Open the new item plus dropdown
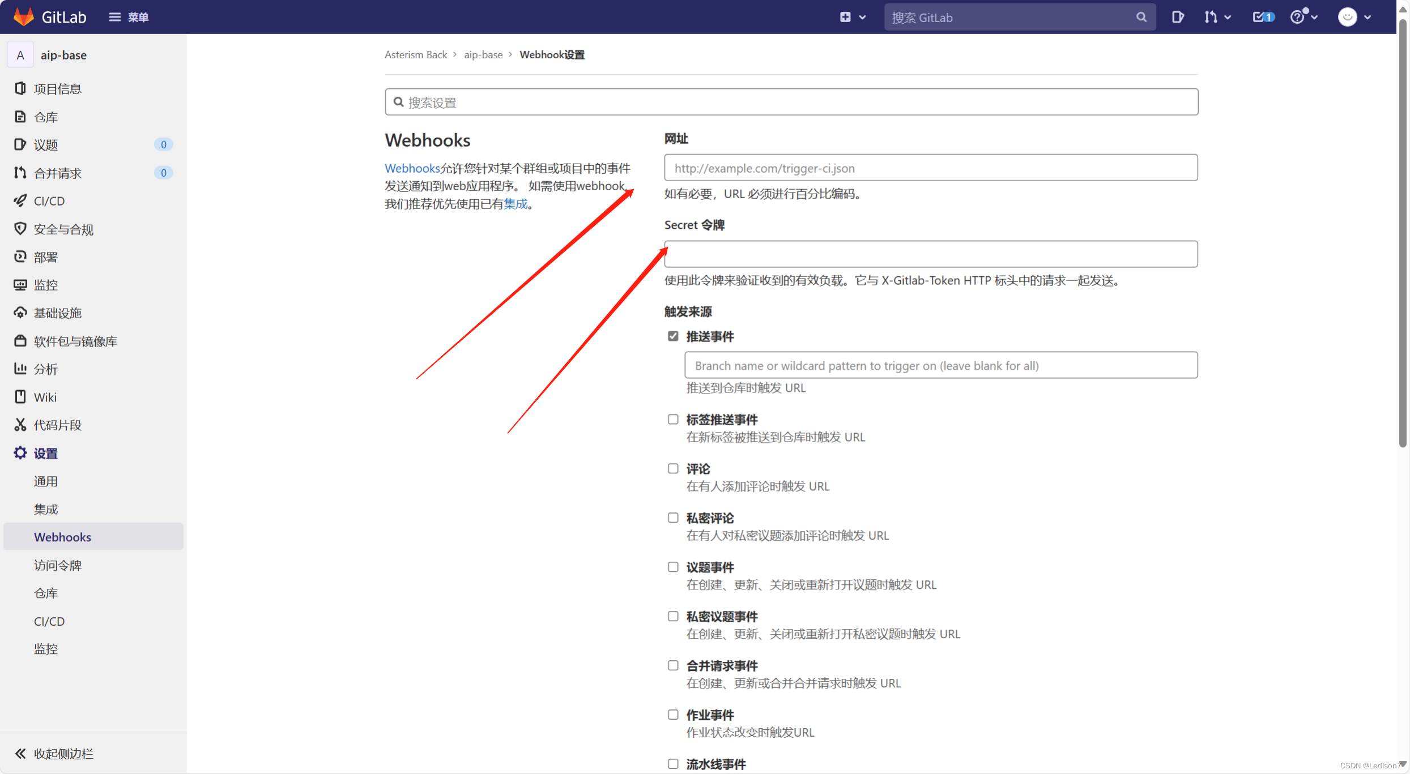 pyautogui.click(x=853, y=17)
